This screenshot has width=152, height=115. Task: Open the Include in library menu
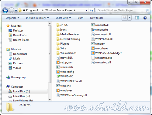coord(37,18)
